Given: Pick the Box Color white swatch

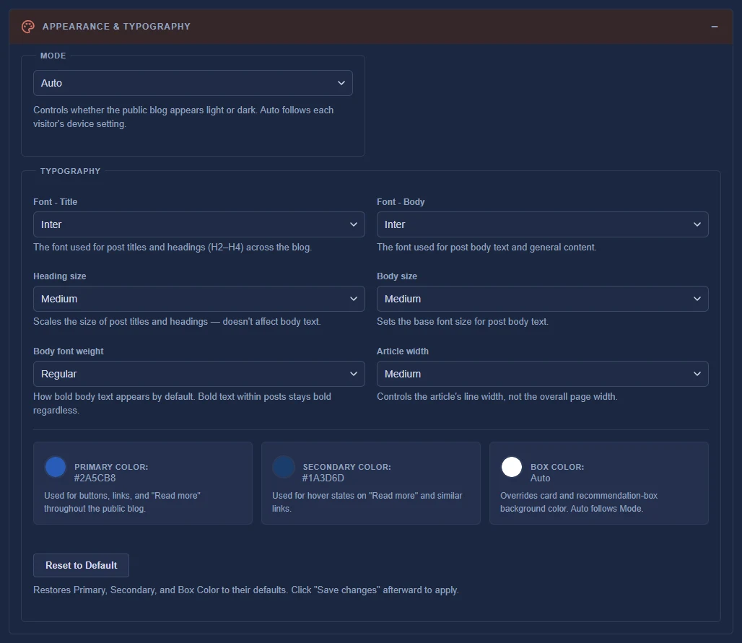Looking at the screenshot, I should pos(512,467).
